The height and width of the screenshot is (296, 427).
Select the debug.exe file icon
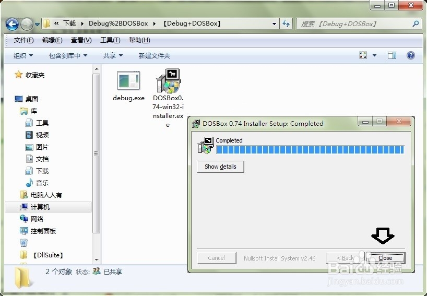tap(128, 80)
